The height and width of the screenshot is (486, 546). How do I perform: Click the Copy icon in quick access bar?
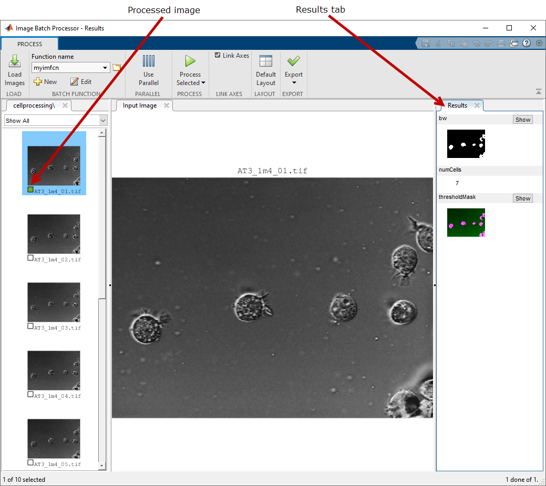451,43
